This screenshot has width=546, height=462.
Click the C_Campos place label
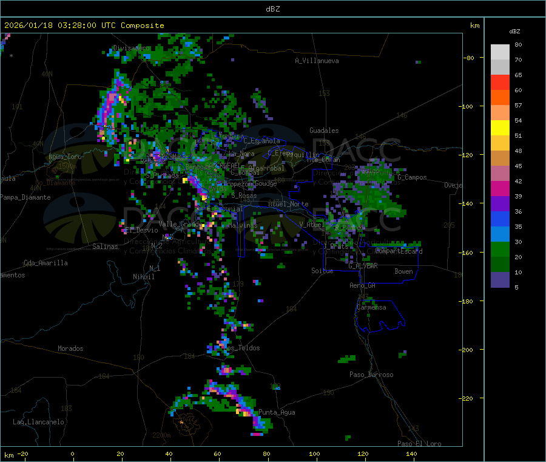[x=412, y=177]
